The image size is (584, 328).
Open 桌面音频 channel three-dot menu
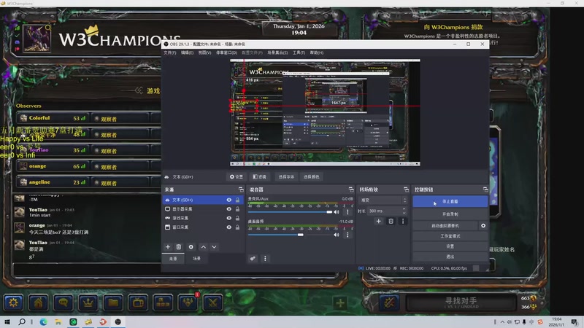[347, 235]
